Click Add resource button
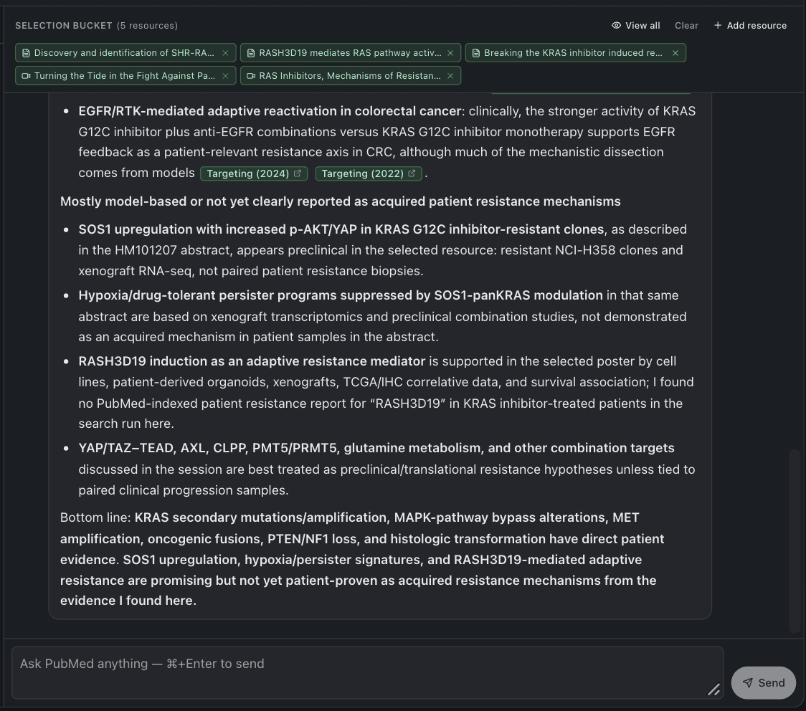The width and height of the screenshot is (806, 711). click(750, 25)
